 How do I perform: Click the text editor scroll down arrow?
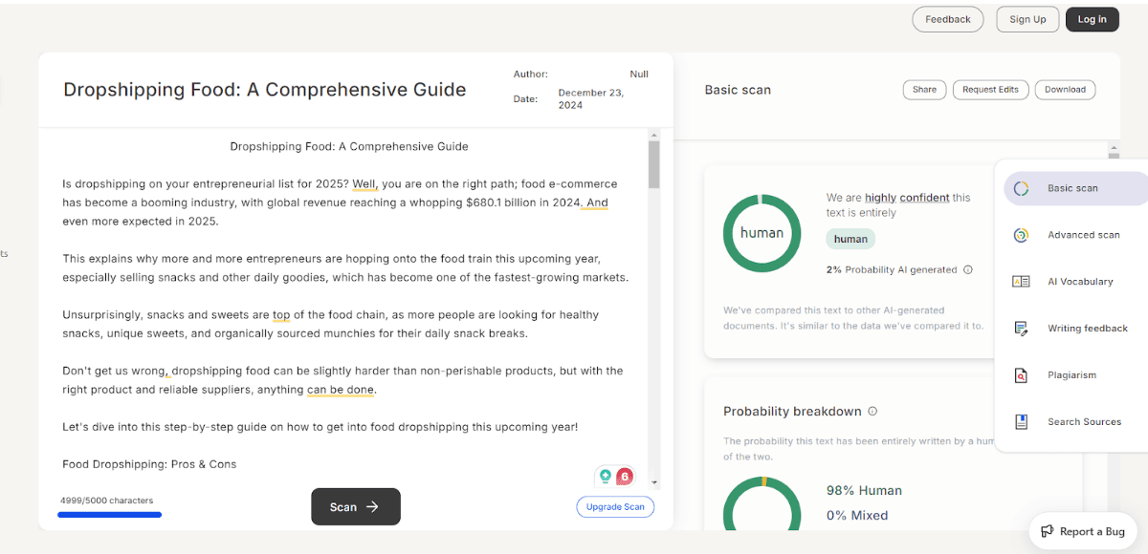pos(654,483)
